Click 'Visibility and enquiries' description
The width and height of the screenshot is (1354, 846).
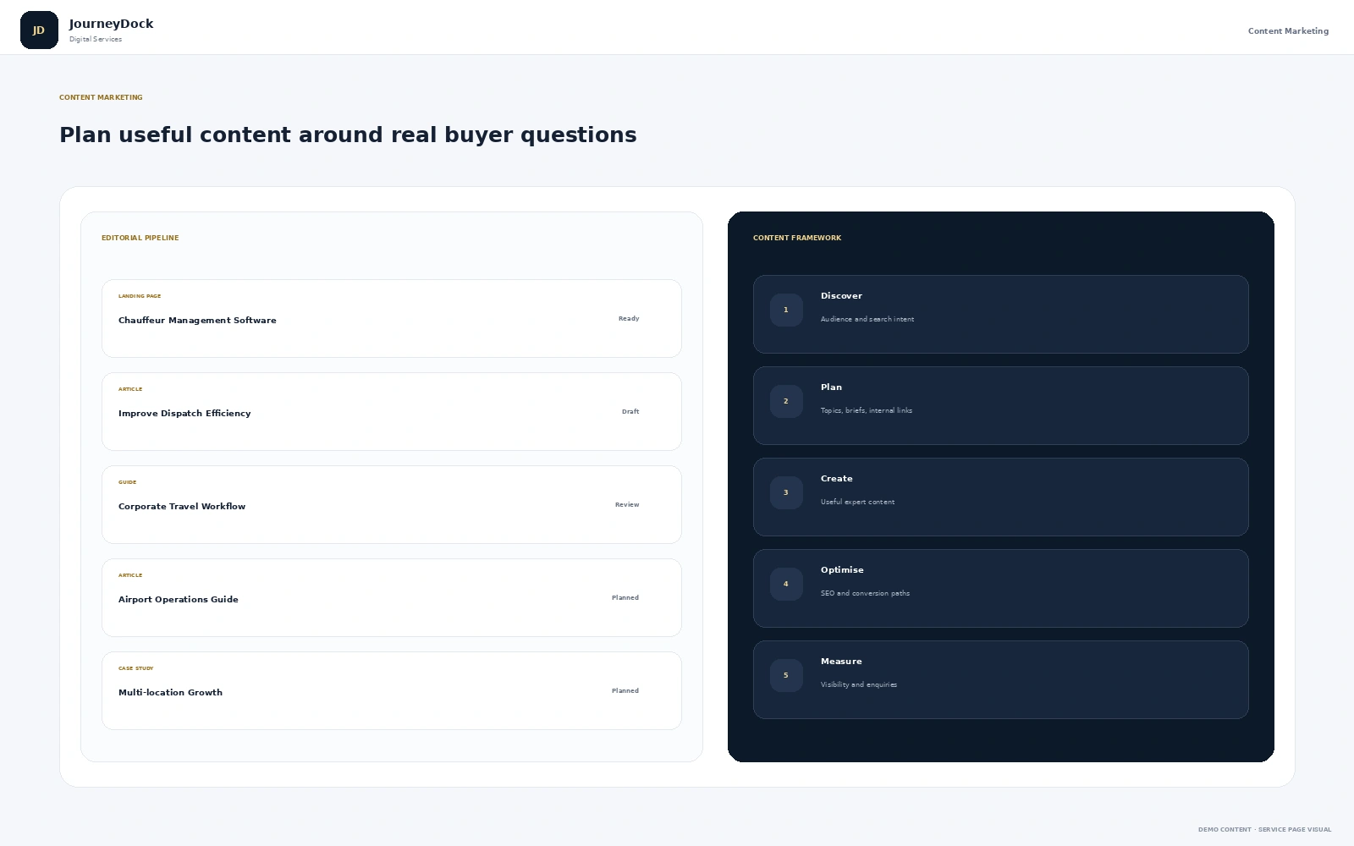coord(859,685)
